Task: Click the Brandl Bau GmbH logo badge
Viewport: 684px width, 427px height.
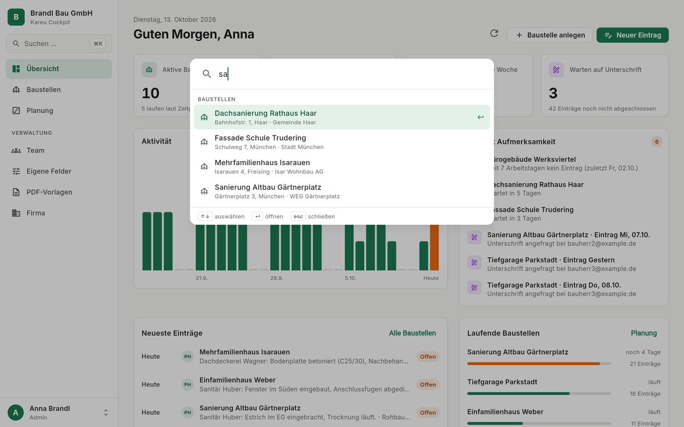Action: [x=16, y=17]
